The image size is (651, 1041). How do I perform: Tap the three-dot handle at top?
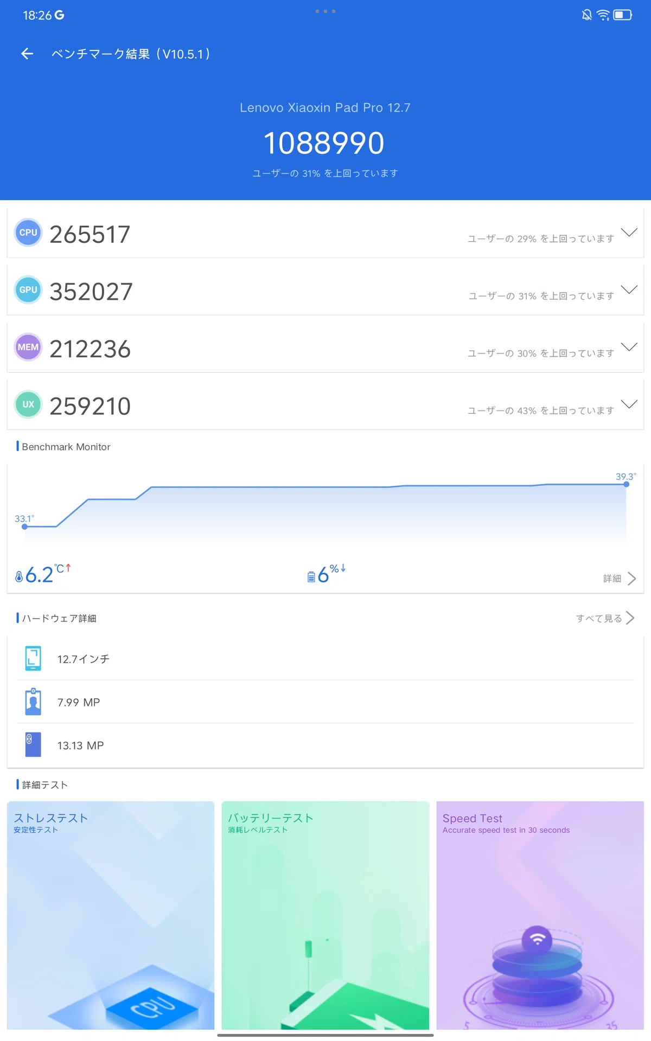[325, 11]
